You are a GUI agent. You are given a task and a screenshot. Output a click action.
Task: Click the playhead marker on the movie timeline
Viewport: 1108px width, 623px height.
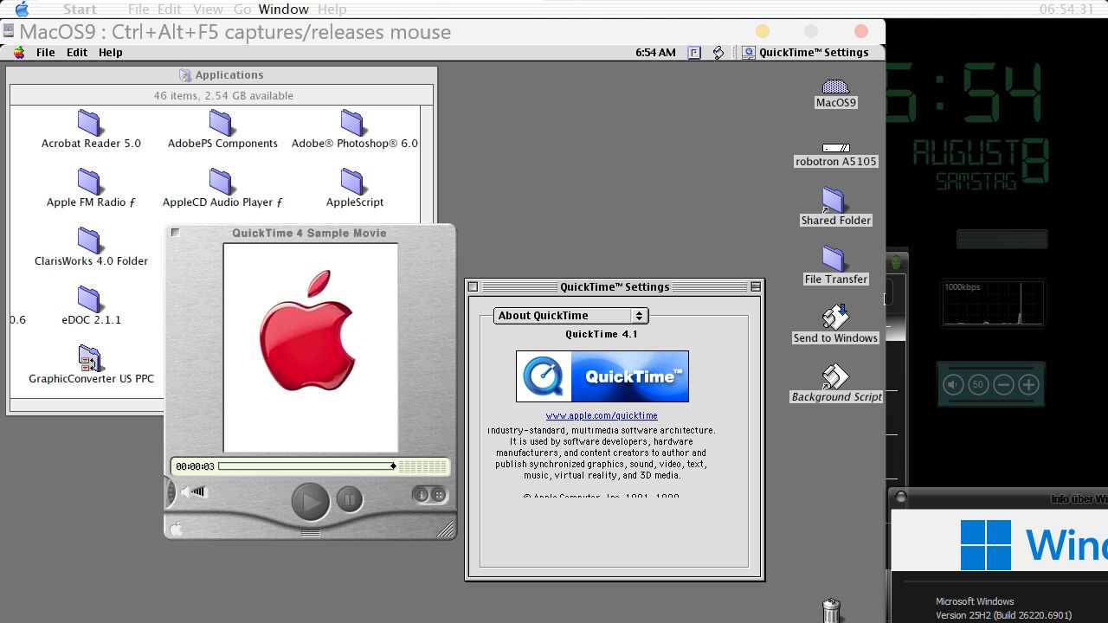[393, 466]
